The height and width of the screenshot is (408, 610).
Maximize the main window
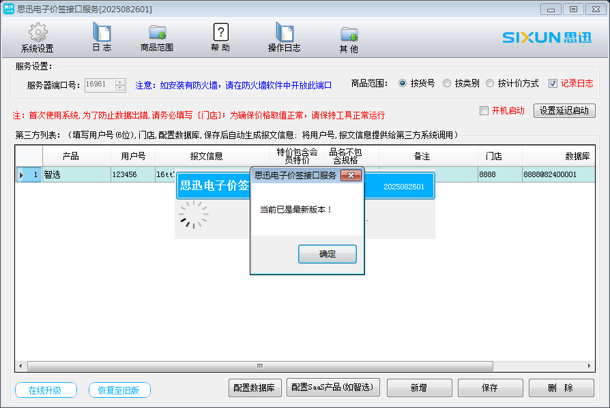(573, 10)
